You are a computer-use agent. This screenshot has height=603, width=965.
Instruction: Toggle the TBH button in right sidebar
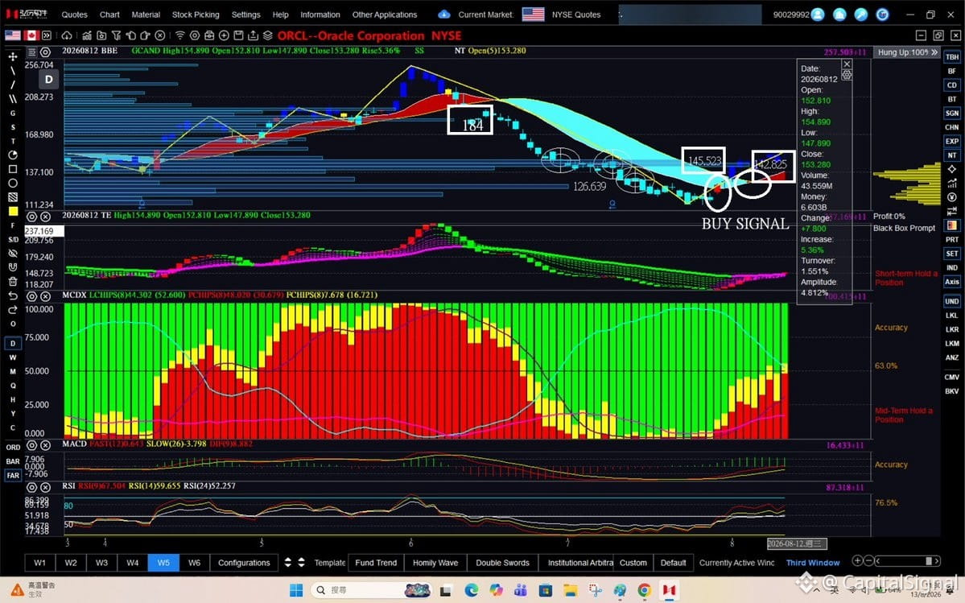[x=952, y=56]
